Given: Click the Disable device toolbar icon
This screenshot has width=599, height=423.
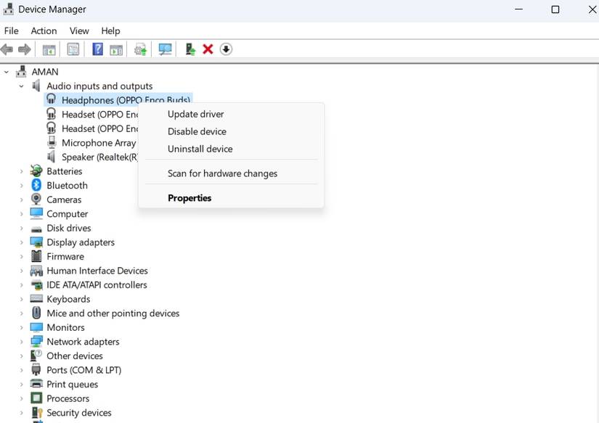Looking at the screenshot, I should (x=226, y=49).
